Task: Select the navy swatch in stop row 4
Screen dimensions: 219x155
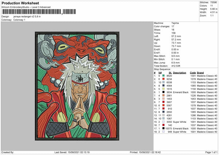Action: click(164, 86)
